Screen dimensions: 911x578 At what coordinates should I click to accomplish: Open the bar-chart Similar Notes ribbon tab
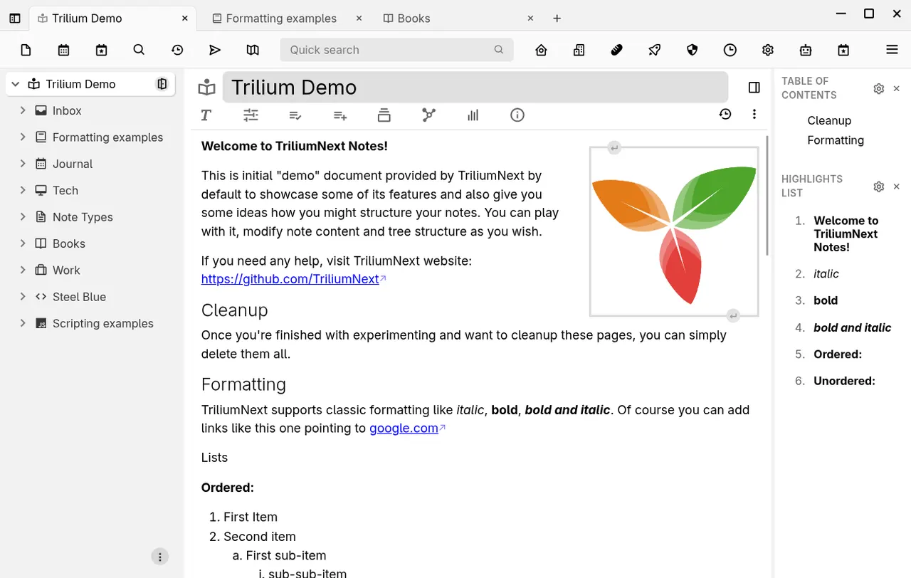(x=473, y=115)
